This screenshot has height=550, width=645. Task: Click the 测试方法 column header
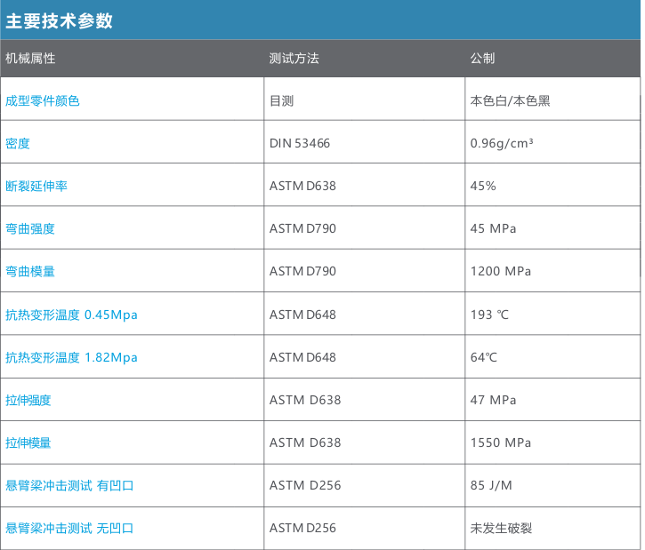(x=294, y=59)
